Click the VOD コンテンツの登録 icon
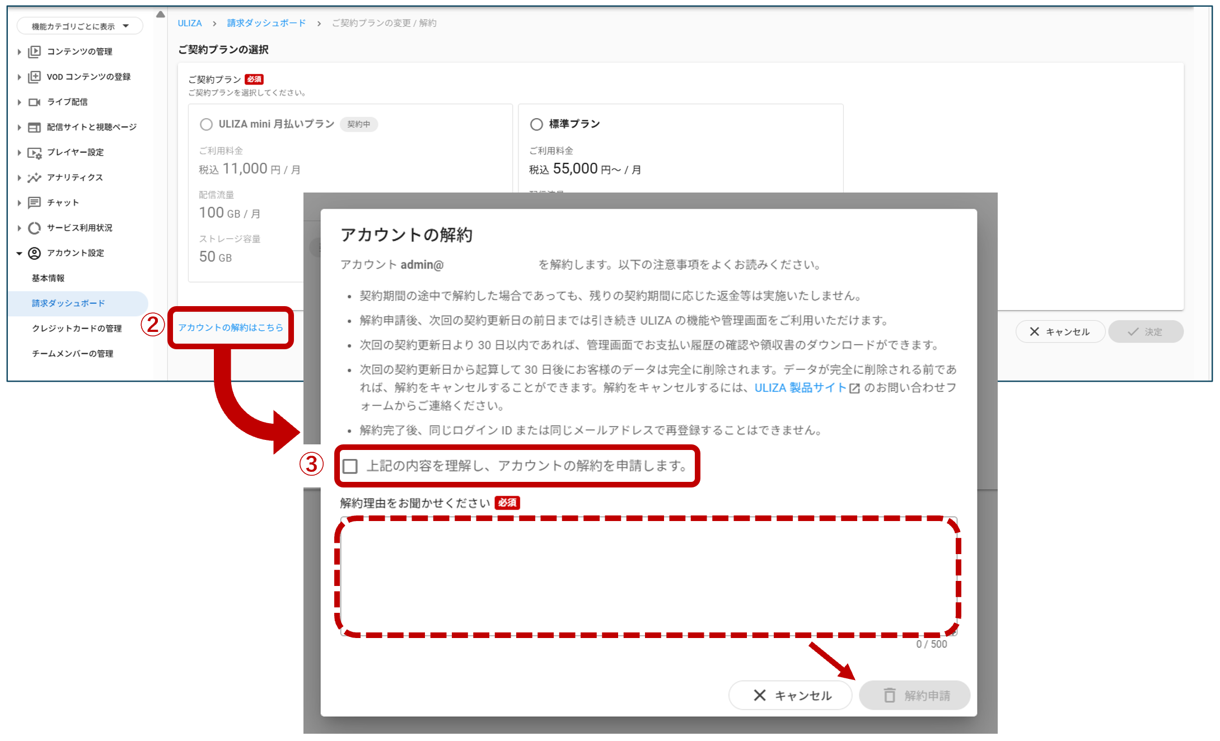The image size is (1220, 741). coord(34,77)
